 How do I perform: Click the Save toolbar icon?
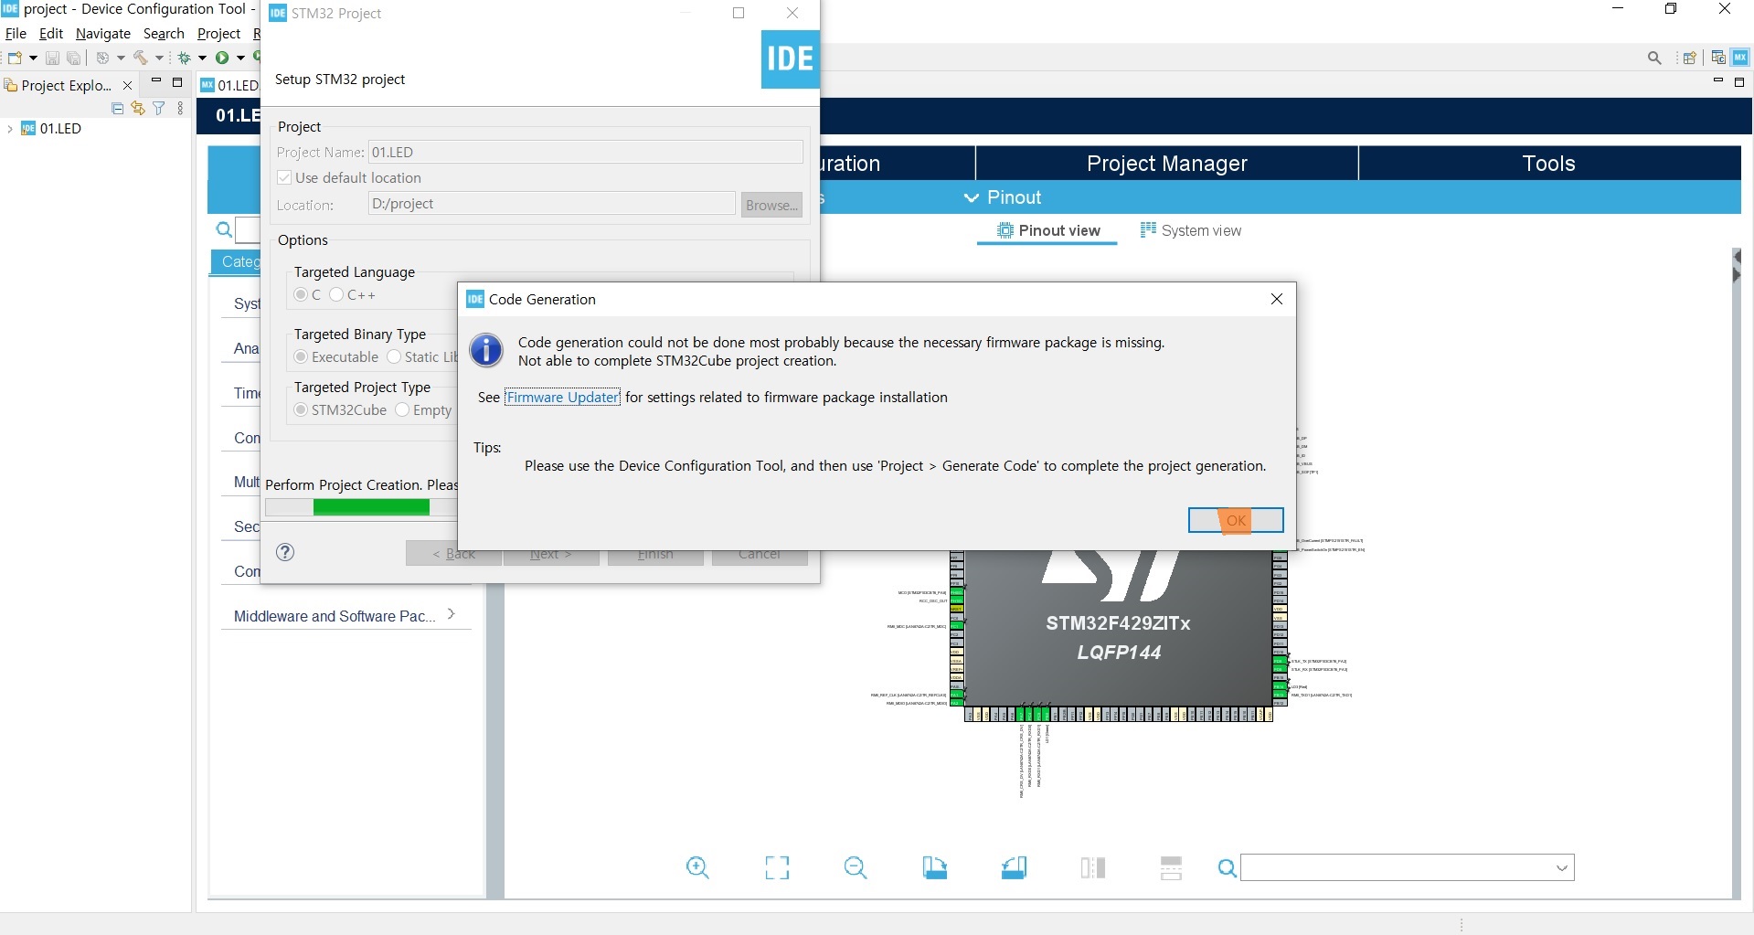[52, 58]
